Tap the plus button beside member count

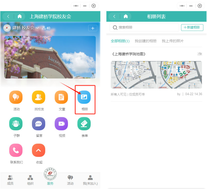(93, 28)
